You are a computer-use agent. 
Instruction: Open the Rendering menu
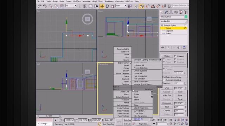[109, 1]
